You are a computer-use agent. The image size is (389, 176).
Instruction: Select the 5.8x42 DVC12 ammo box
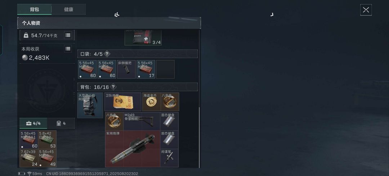coord(48,140)
